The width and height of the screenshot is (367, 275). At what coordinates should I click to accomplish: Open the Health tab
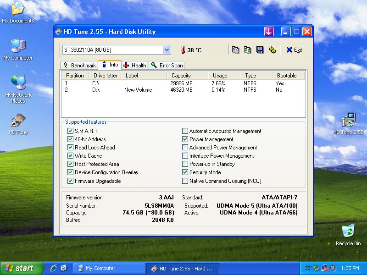point(134,65)
